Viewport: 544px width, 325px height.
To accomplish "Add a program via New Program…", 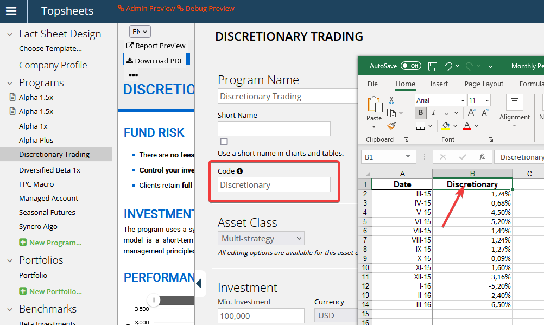I will click(x=50, y=243).
